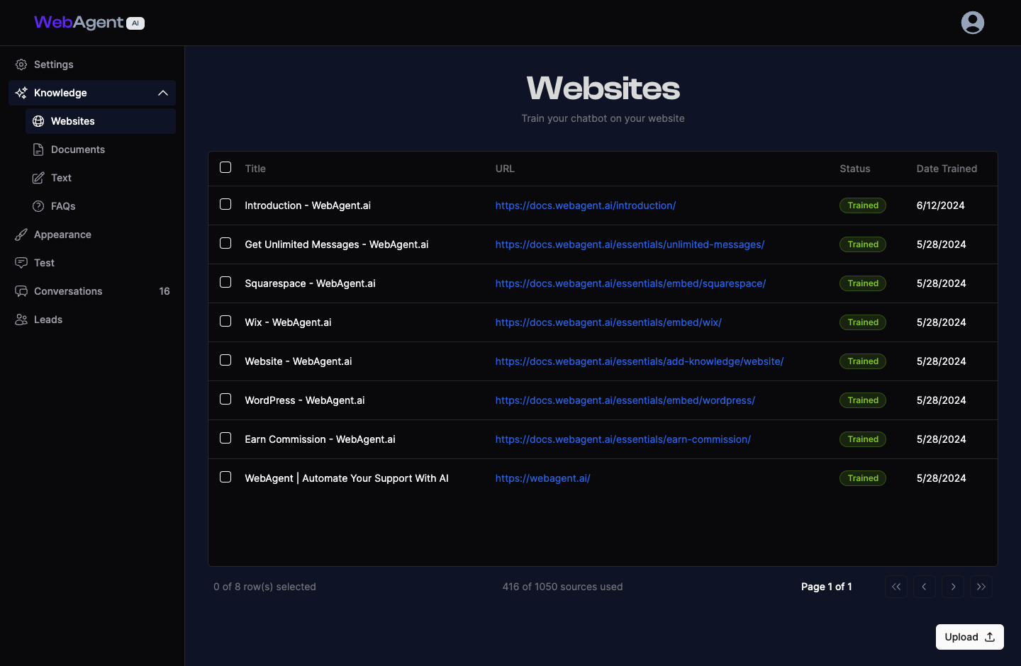
Task: Open the user profile avatar icon
Action: 972,22
